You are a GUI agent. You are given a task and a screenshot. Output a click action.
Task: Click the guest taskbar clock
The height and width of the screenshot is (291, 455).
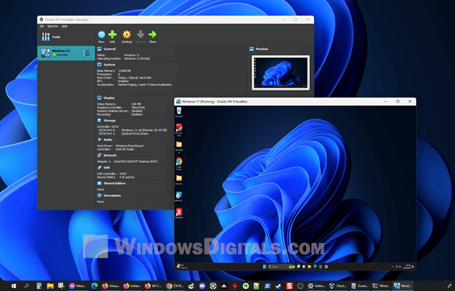point(406,267)
